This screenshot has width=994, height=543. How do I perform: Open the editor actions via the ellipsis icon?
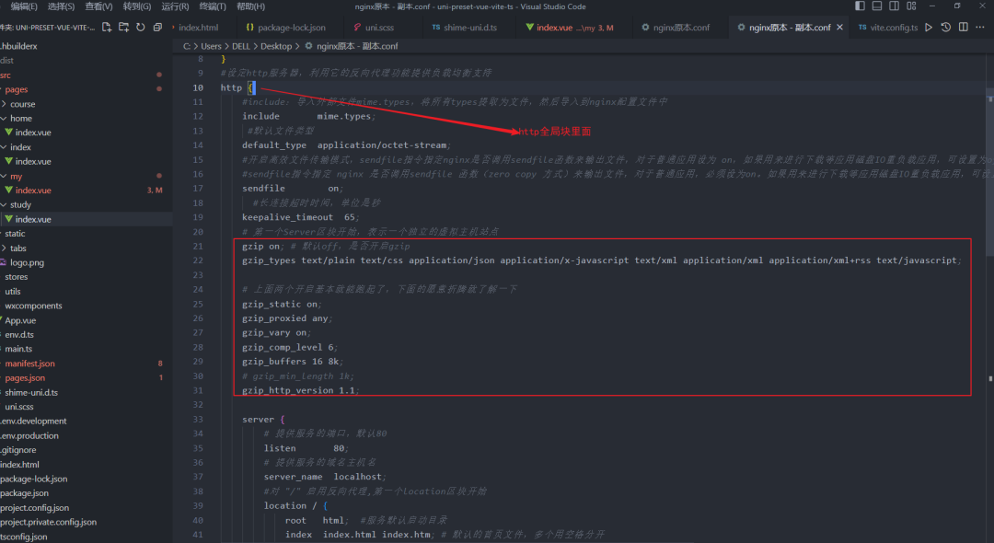(x=978, y=27)
